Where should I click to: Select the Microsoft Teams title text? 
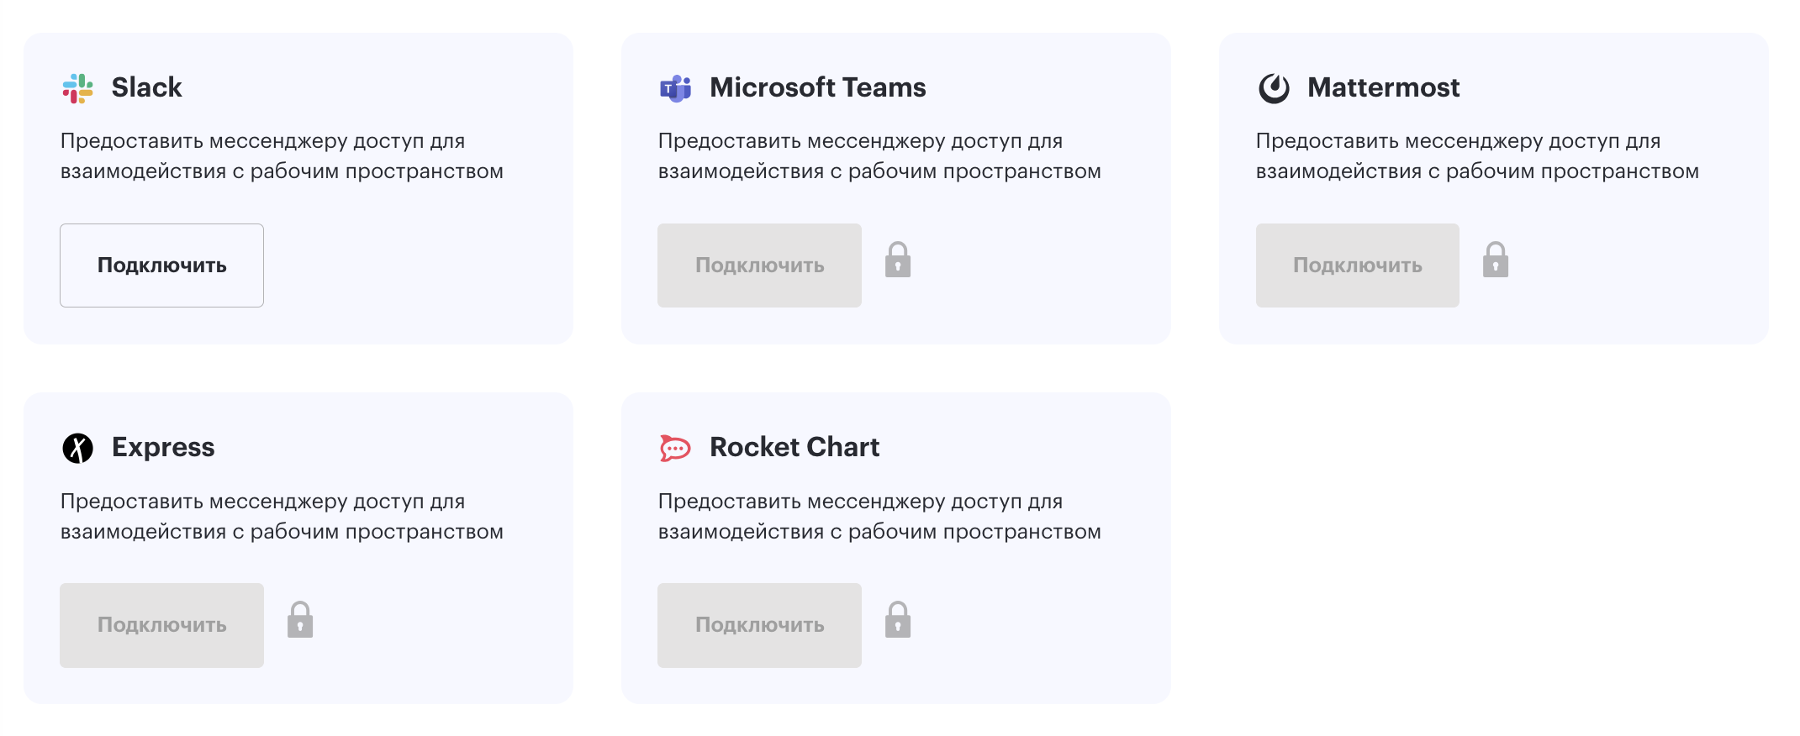point(818,87)
